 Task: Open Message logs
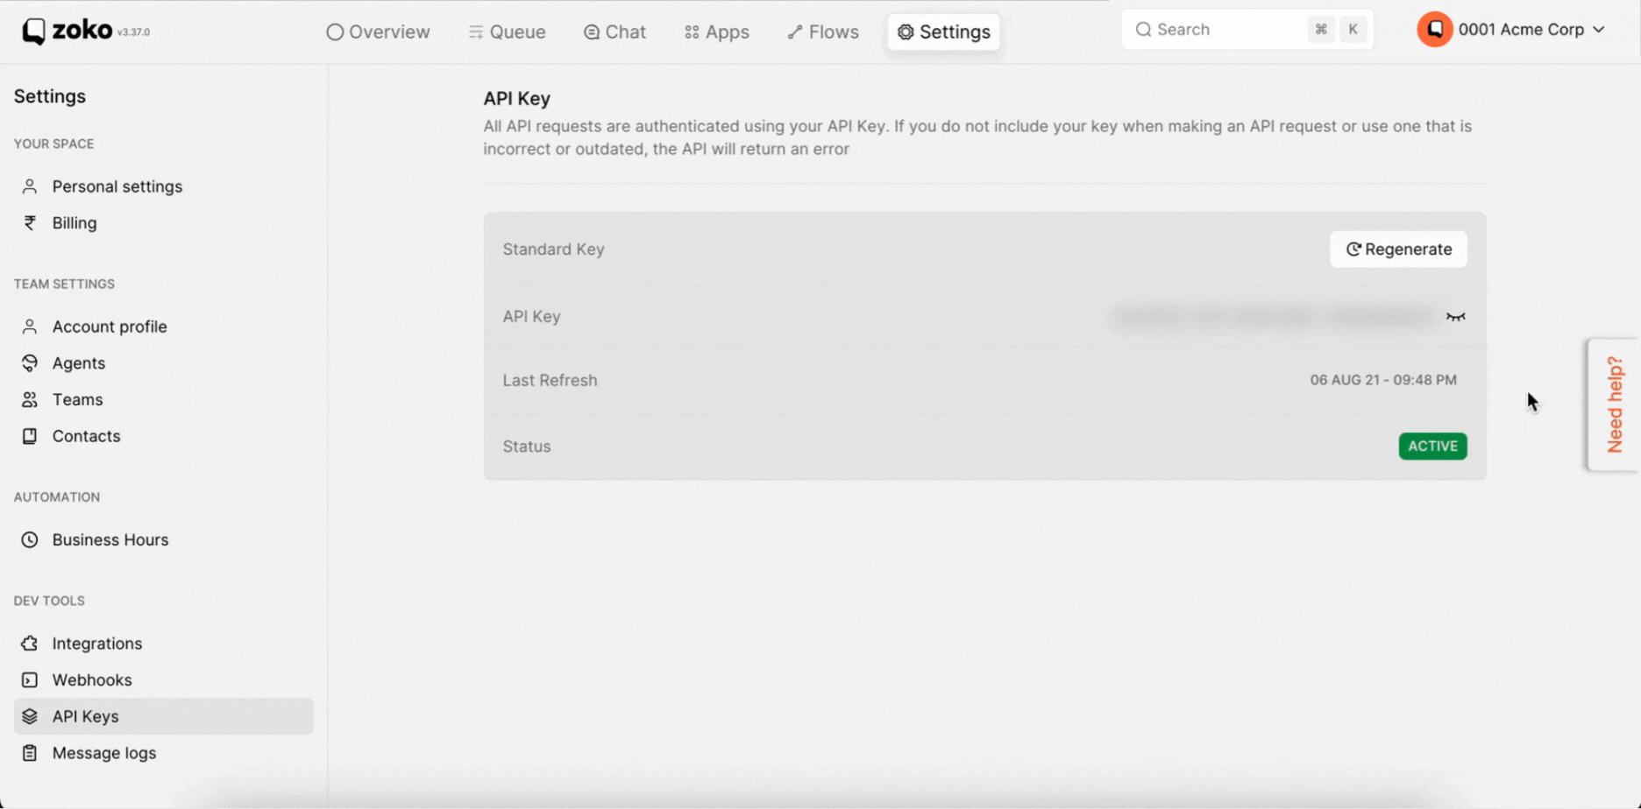[104, 754]
